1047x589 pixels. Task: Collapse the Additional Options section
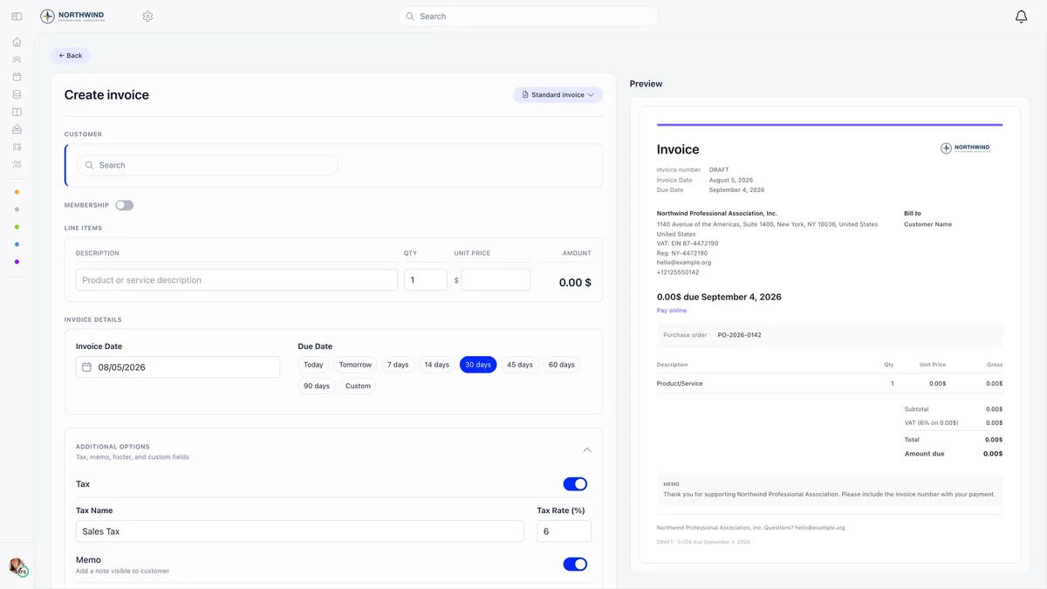587,450
